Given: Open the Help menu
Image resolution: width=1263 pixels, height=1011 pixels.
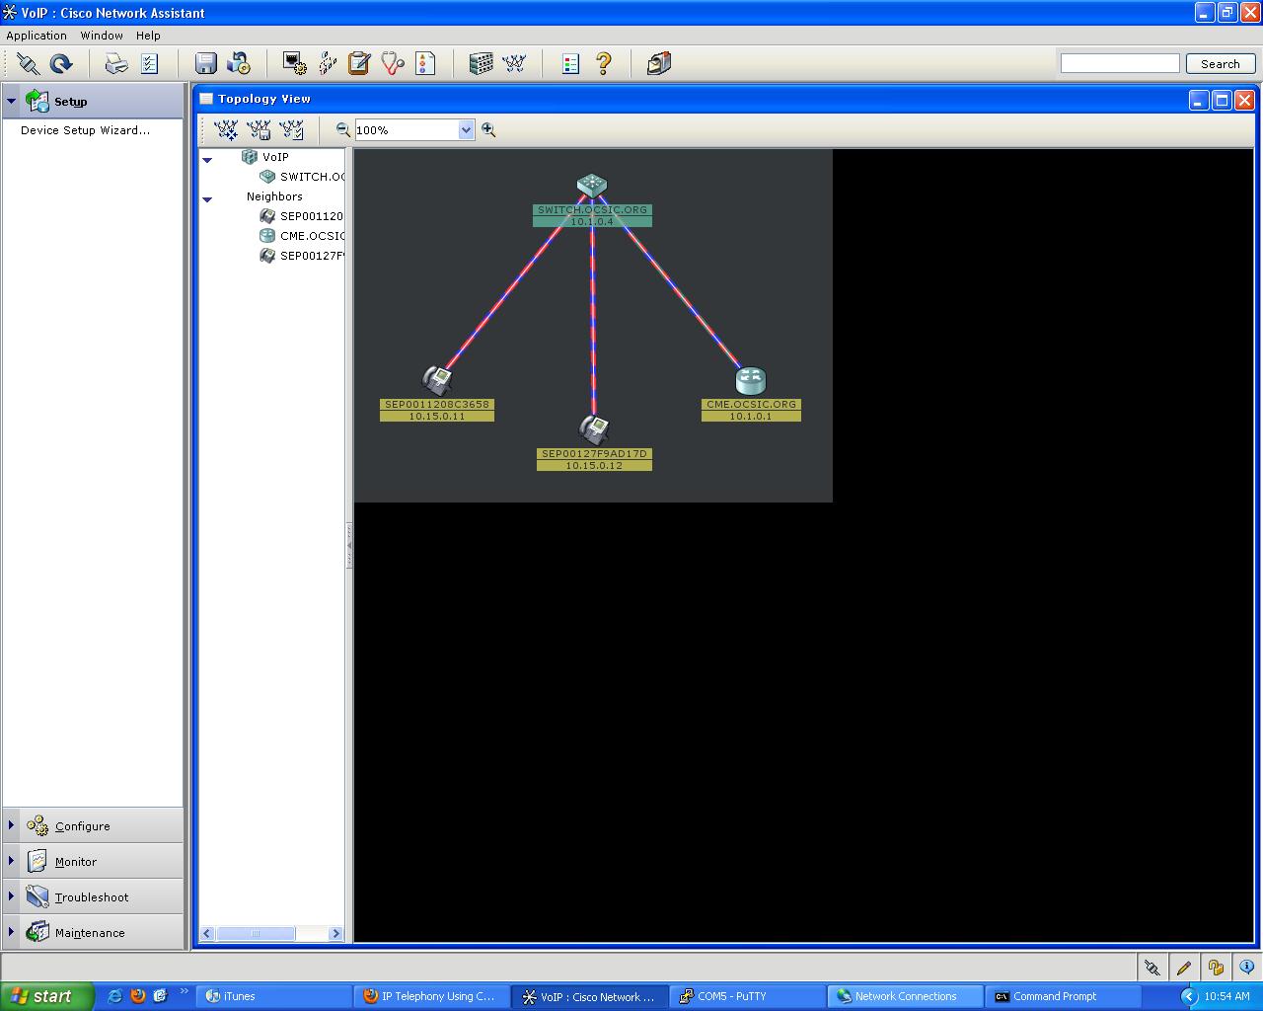Looking at the screenshot, I should pyautogui.click(x=148, y=36).
